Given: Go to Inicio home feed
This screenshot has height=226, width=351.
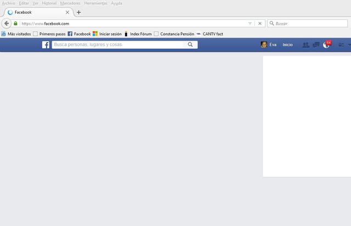Looking at the screenshot, I should (x=287, y=45).
